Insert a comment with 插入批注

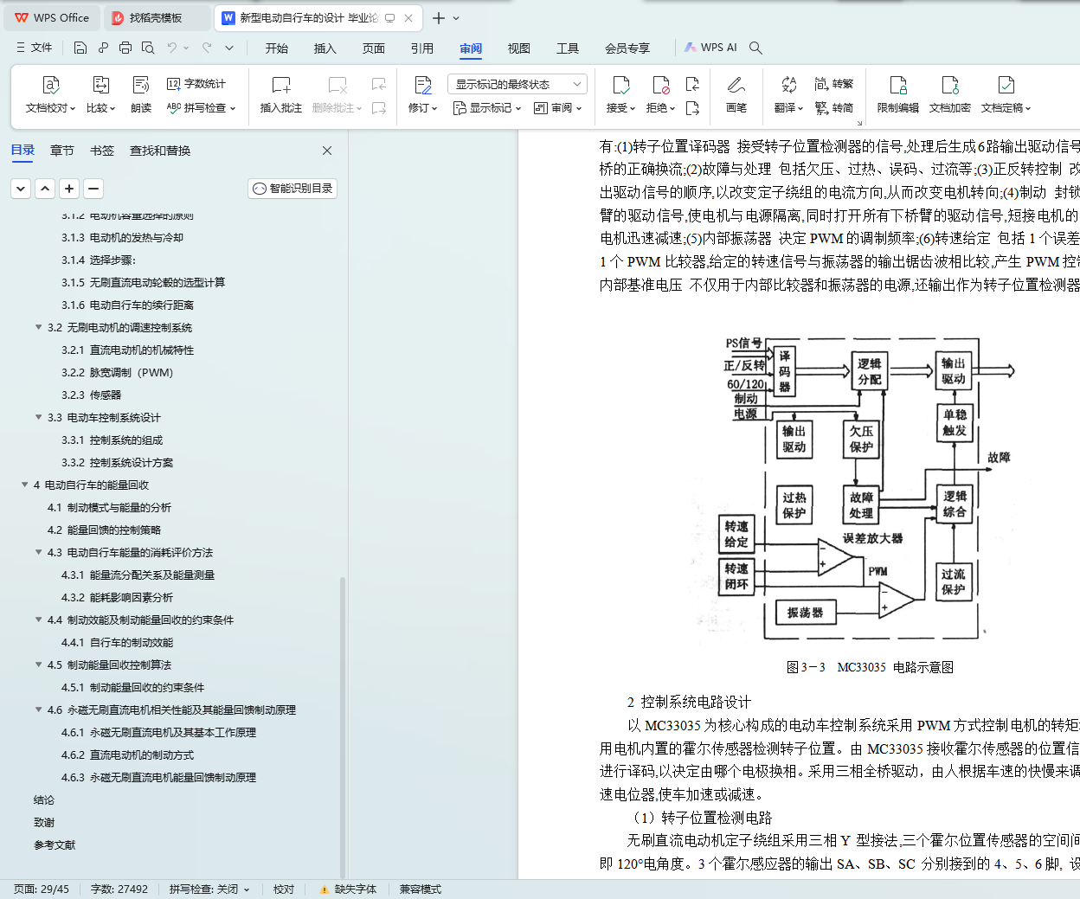[281, 93]
